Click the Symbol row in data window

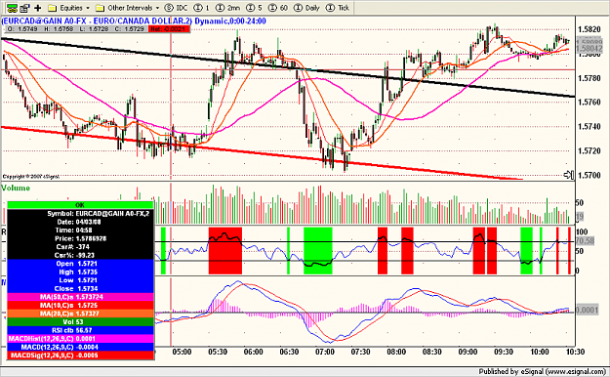point(80,214)
